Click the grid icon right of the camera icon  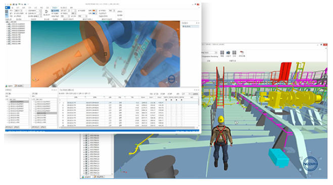[x=234, y=52]
